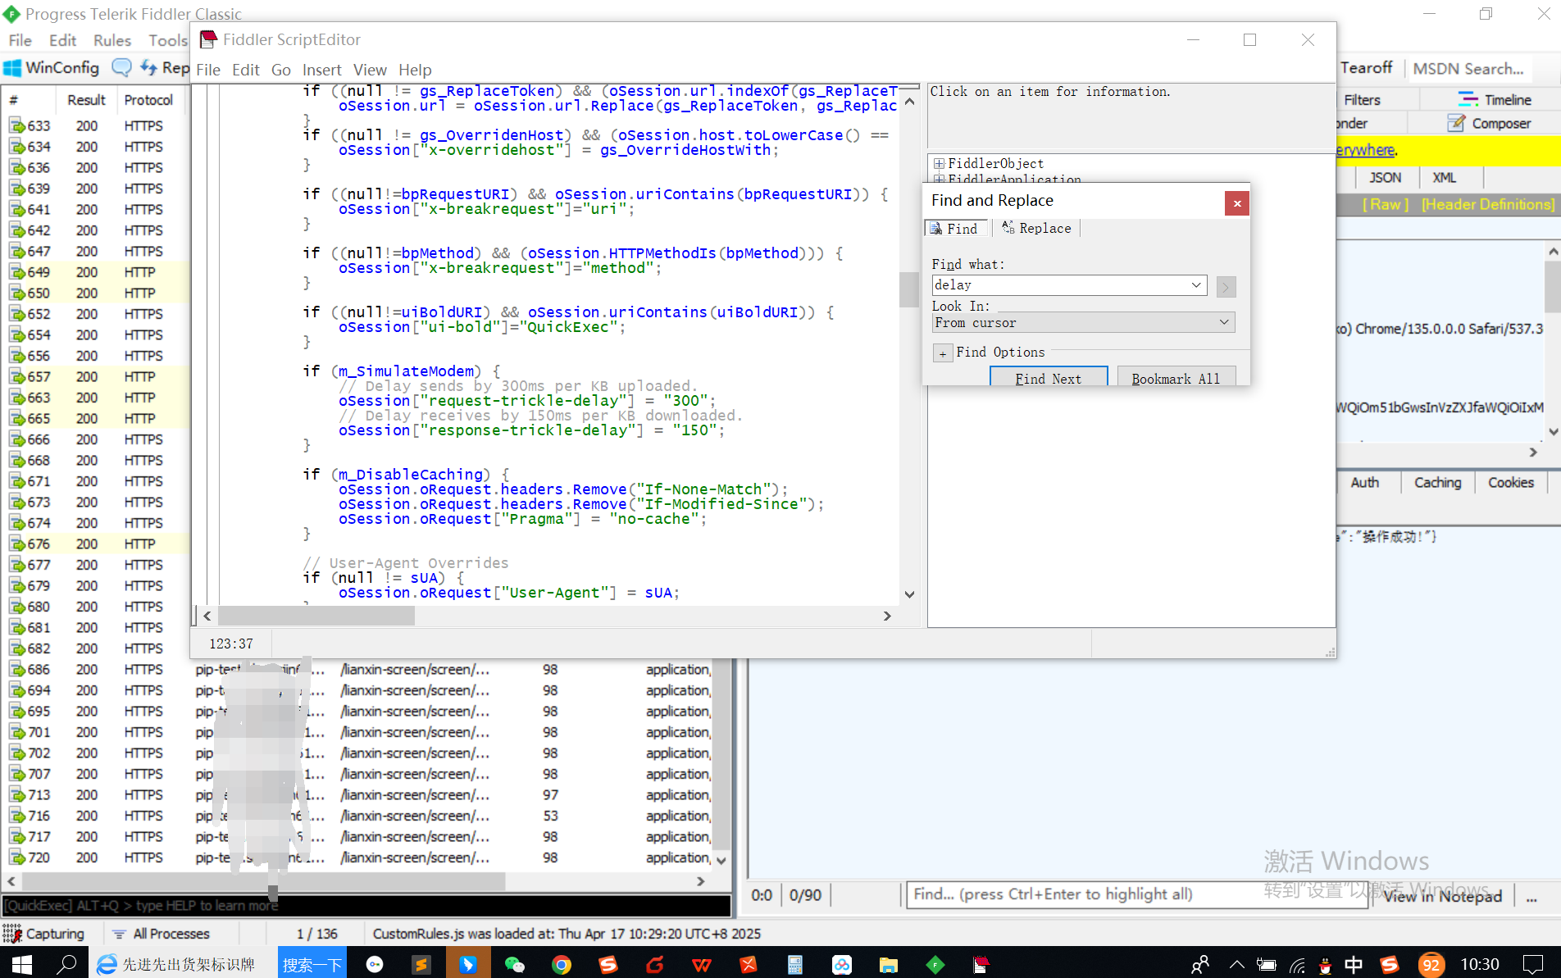The image size is (1561, 978).
Task: Open the Find what history dropdown
Action: (1196, 285)
